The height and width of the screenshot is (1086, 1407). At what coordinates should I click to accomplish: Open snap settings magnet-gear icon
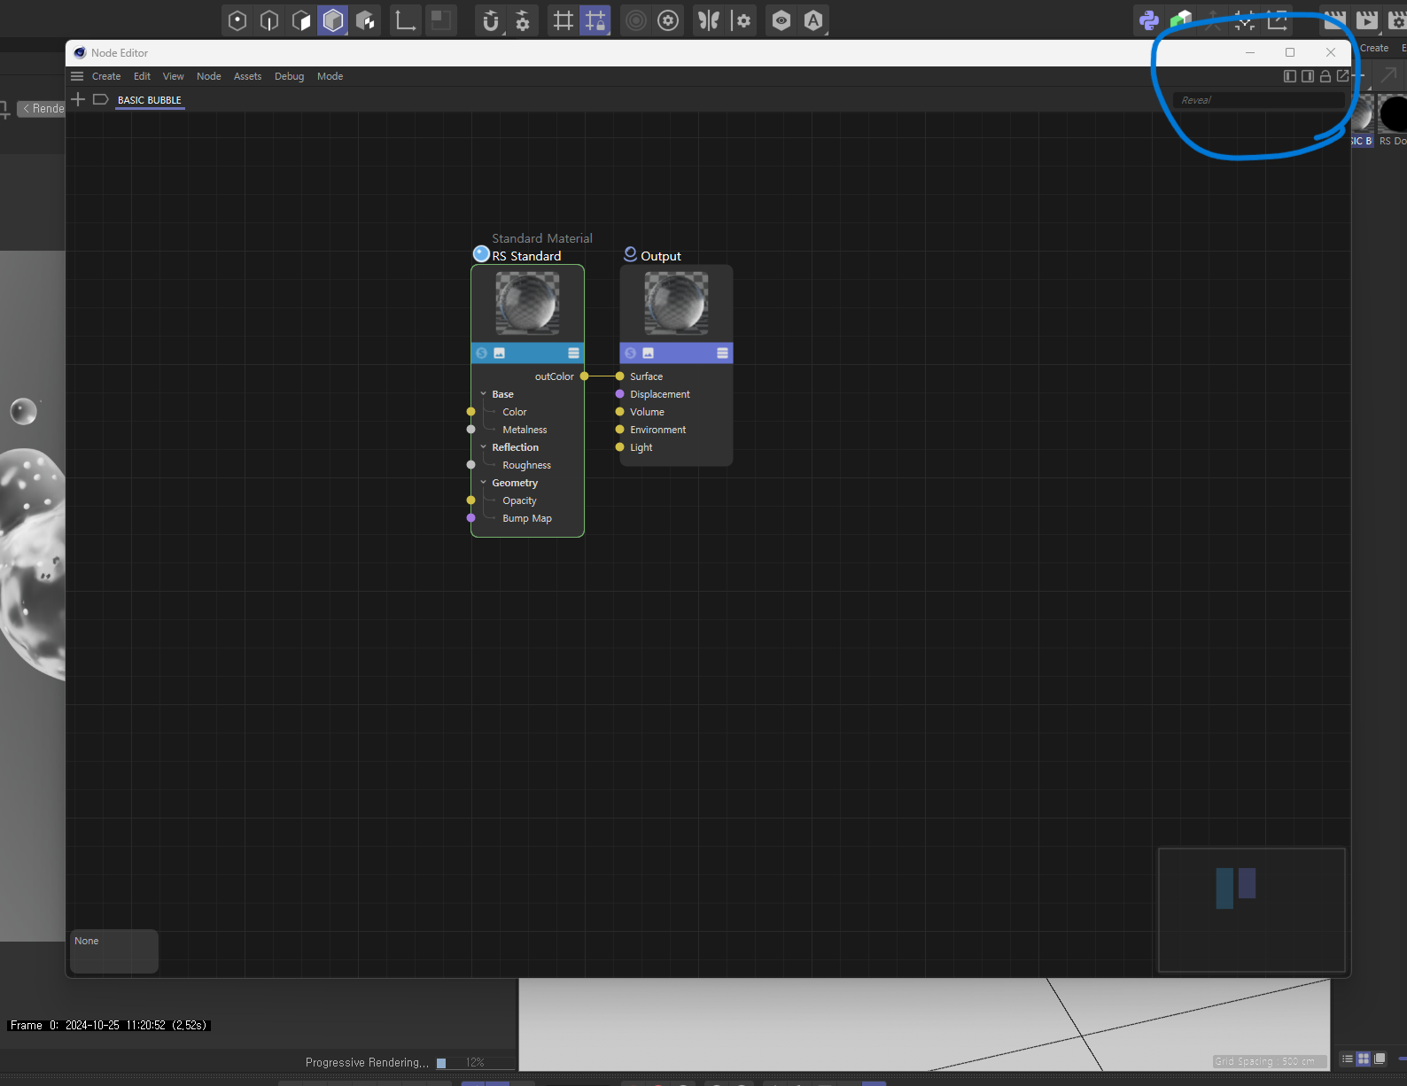coord(523,20)
